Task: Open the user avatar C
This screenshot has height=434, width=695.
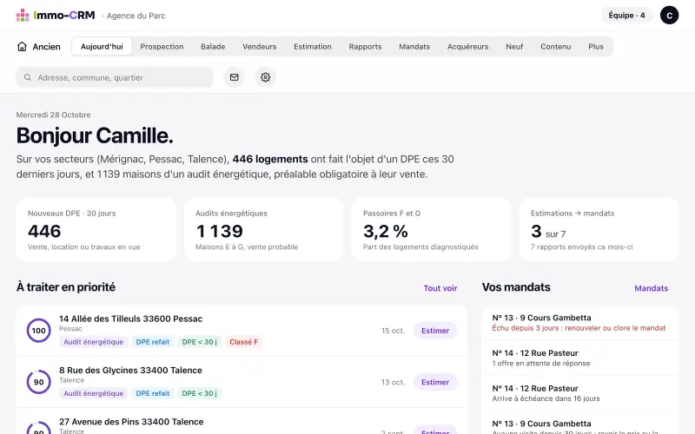Action: point(669,16)
